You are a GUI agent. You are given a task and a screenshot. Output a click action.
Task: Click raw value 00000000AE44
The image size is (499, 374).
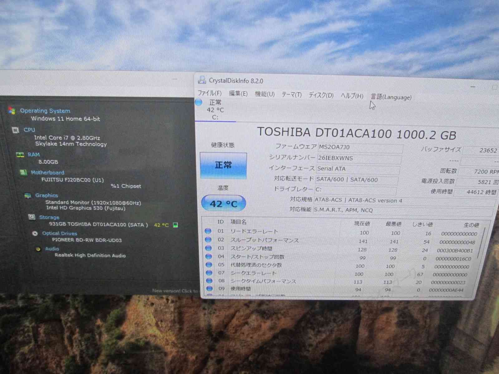coord(446,290)
